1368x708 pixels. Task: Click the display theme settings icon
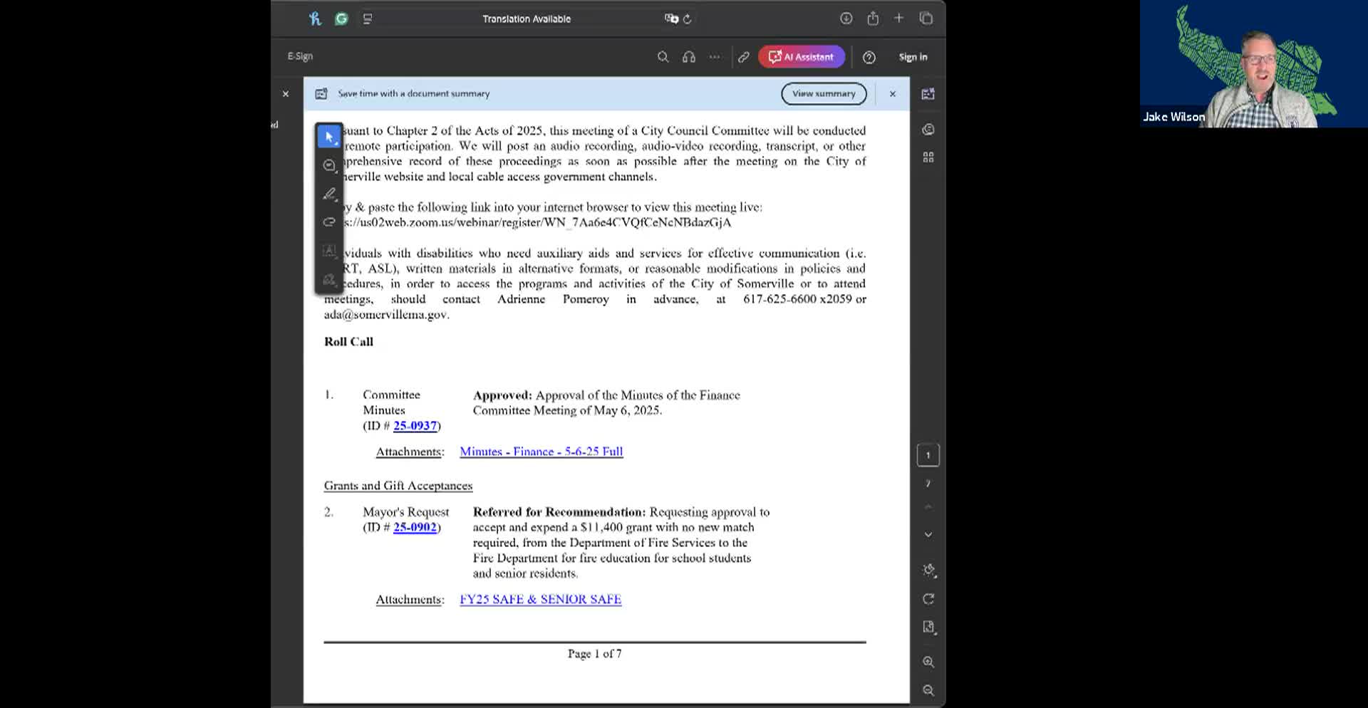(x=928, y=571)
